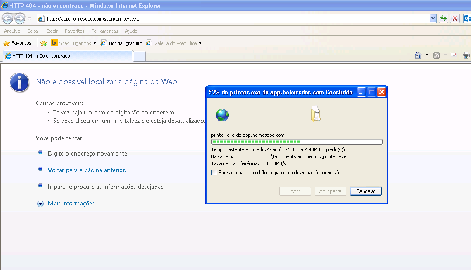This screenshot has width=471, height=270.
Task: Open the Exibir menu
Action: click(x=52, y=31)
